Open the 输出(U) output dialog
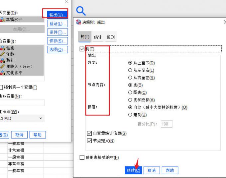 point(57,15)
